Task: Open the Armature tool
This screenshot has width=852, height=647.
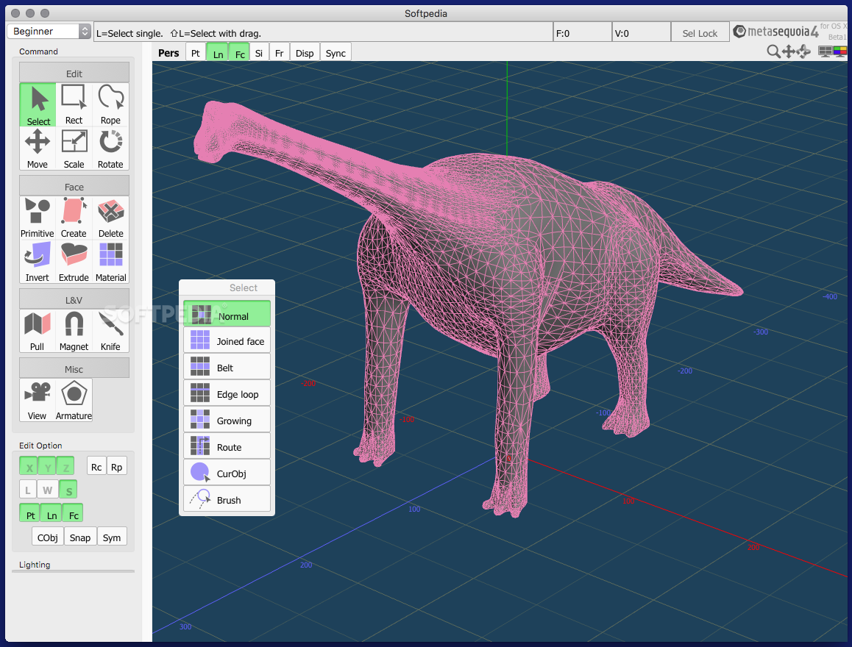Action: (74, 400)
